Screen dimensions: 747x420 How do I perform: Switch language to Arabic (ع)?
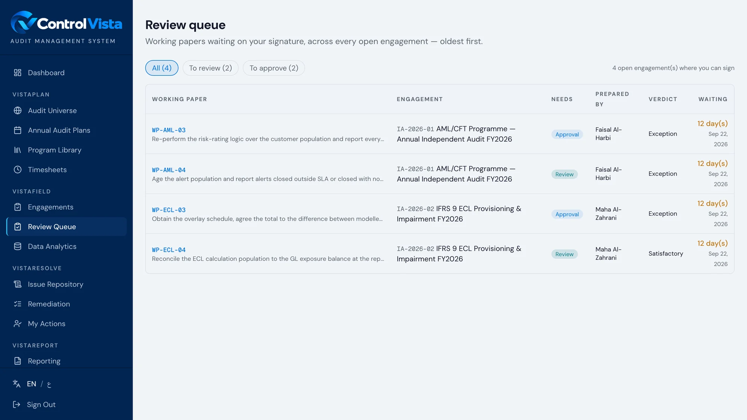click(x=49, y=384)
